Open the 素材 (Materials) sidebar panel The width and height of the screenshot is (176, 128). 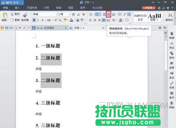point(172,56)
